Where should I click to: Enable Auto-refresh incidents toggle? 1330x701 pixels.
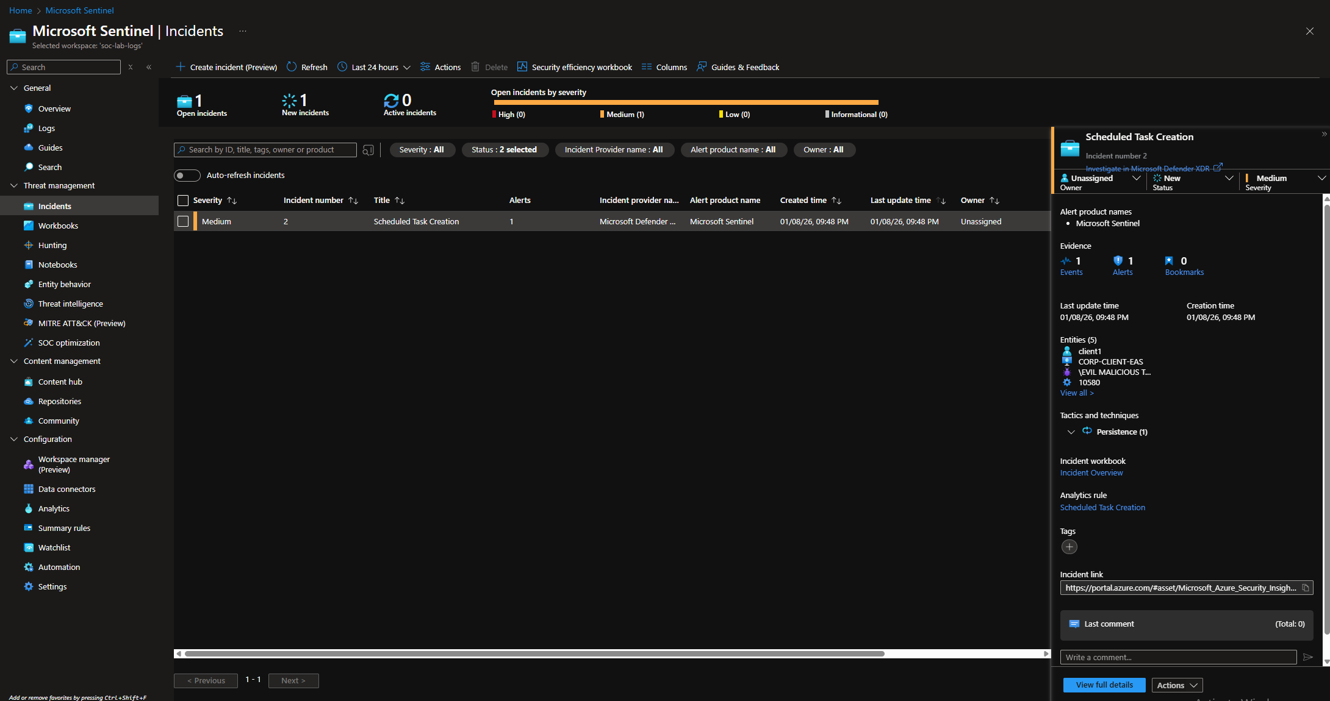tap(187, 176)
